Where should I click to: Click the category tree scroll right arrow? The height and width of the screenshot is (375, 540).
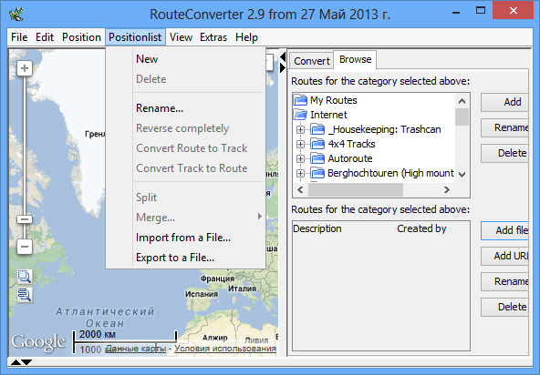pyautogui.click(x=447, y=189)
